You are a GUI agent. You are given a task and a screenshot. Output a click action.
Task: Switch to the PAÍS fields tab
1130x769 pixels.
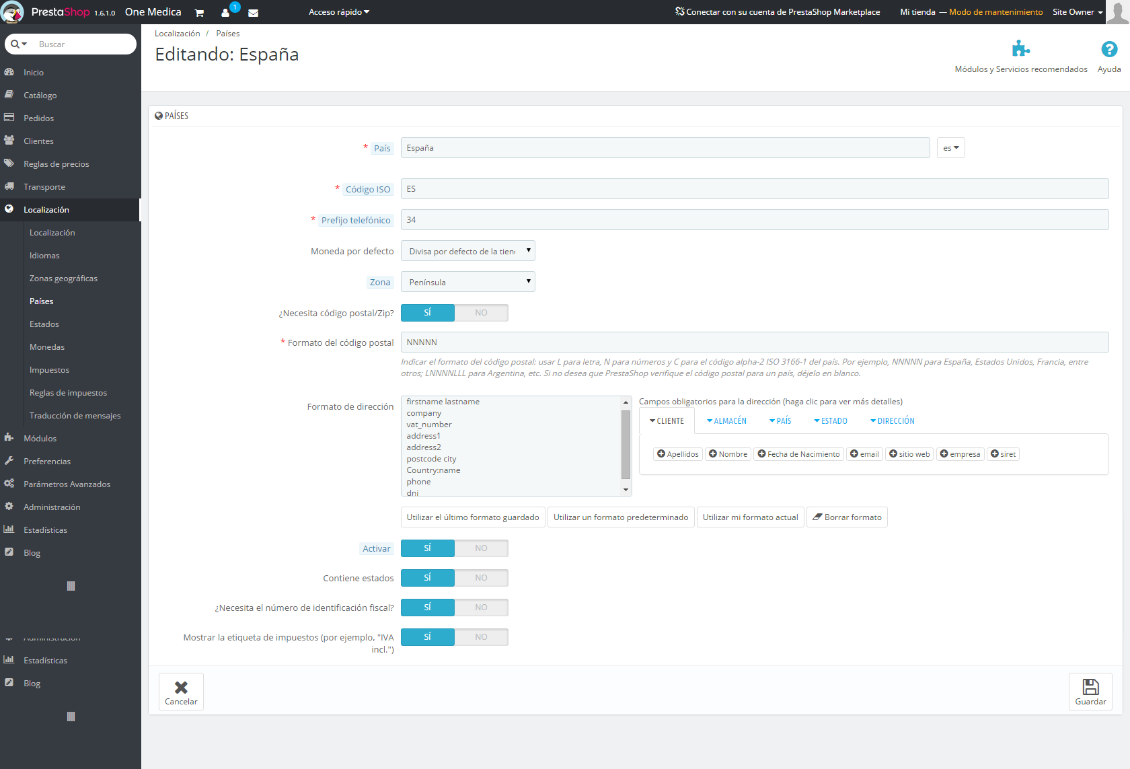[780, 421]
